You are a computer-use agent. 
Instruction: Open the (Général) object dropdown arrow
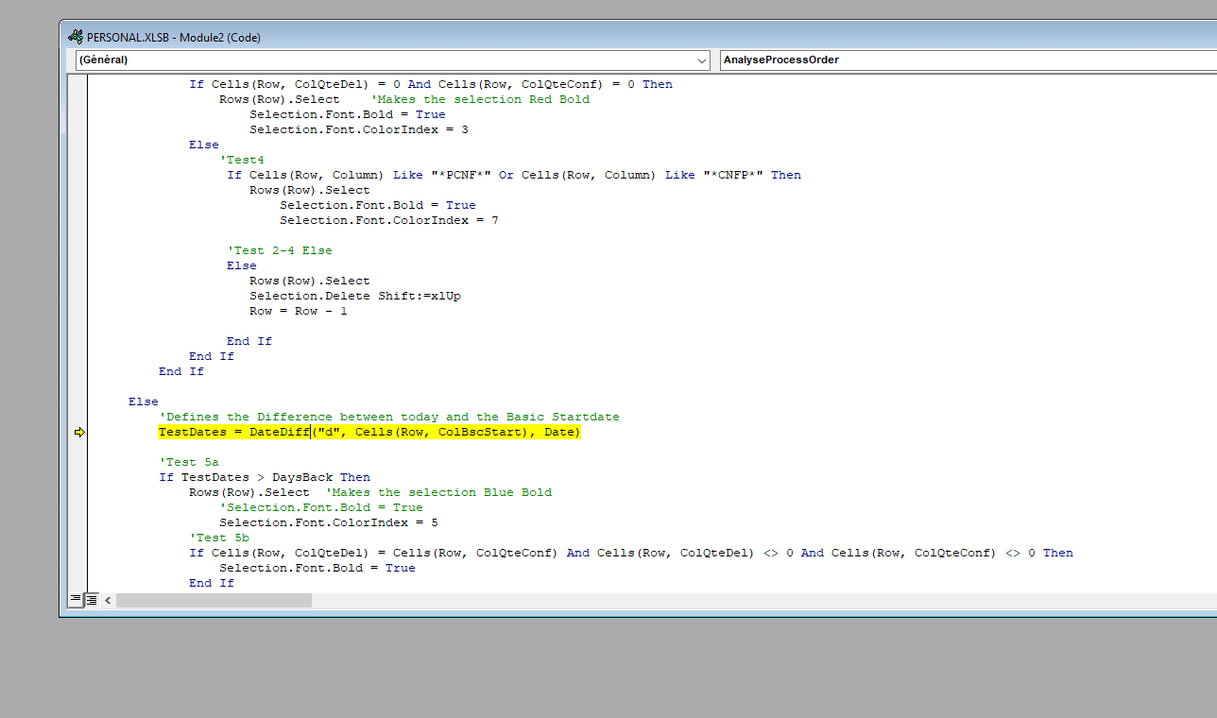point(702,60)
